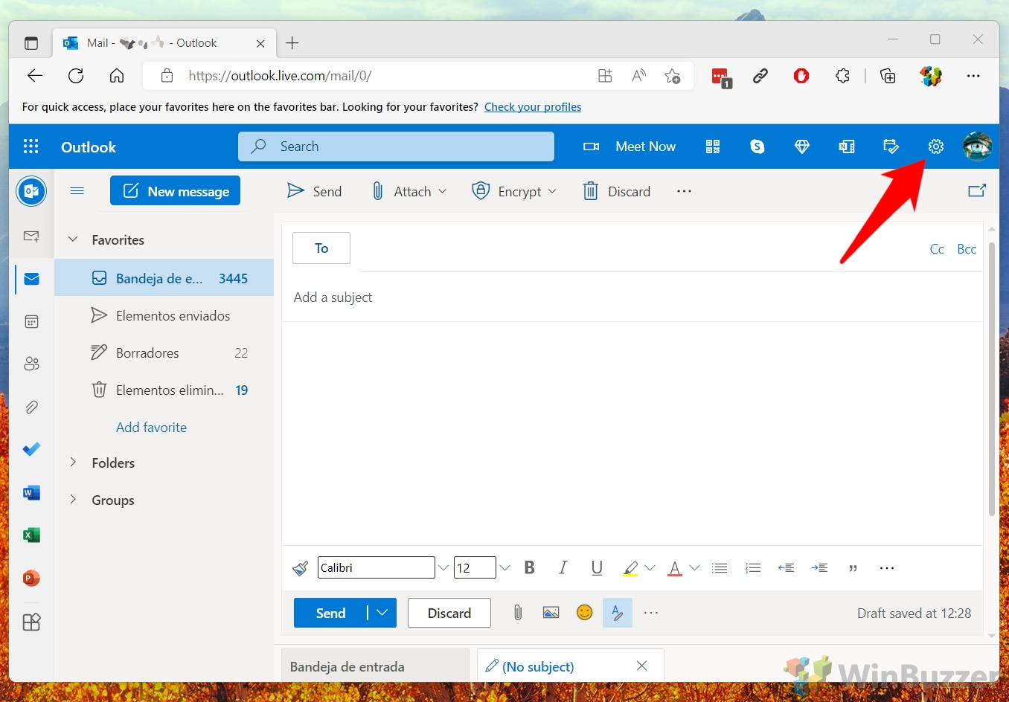
Task: Expand the Attach dropdown
Action: pos(443,191)
